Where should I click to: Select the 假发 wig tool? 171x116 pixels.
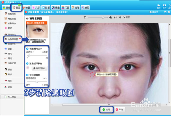(9, 70)
